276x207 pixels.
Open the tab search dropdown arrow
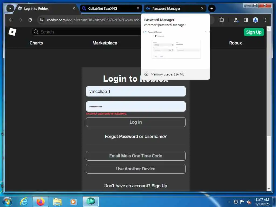(x=10, y=8)
